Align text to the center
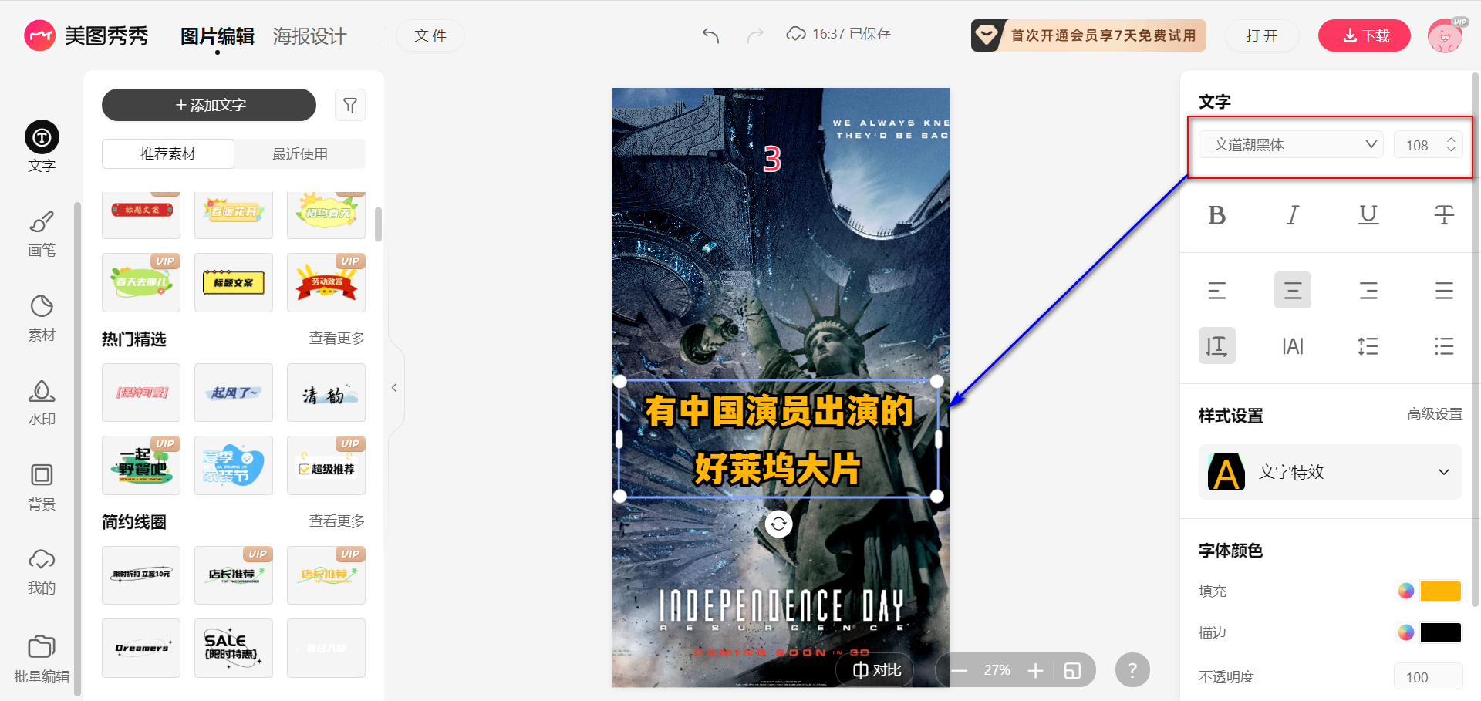 point(1293,290)
